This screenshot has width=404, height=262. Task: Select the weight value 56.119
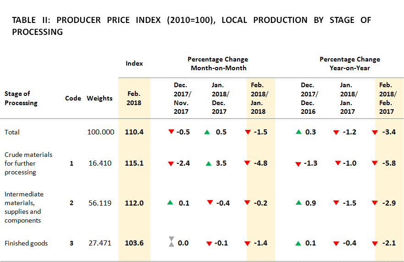pos(100,203)
